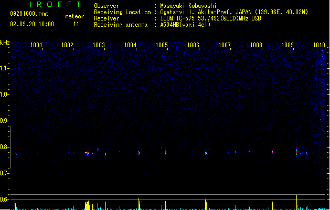This screenshot has height=210, width=330.
Task: Click the yellow amplitude spike after 1004
Action: (x=139, y=204)
